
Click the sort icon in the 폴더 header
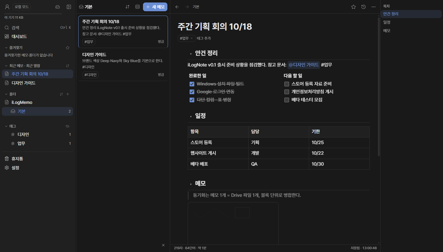point(61,94)
